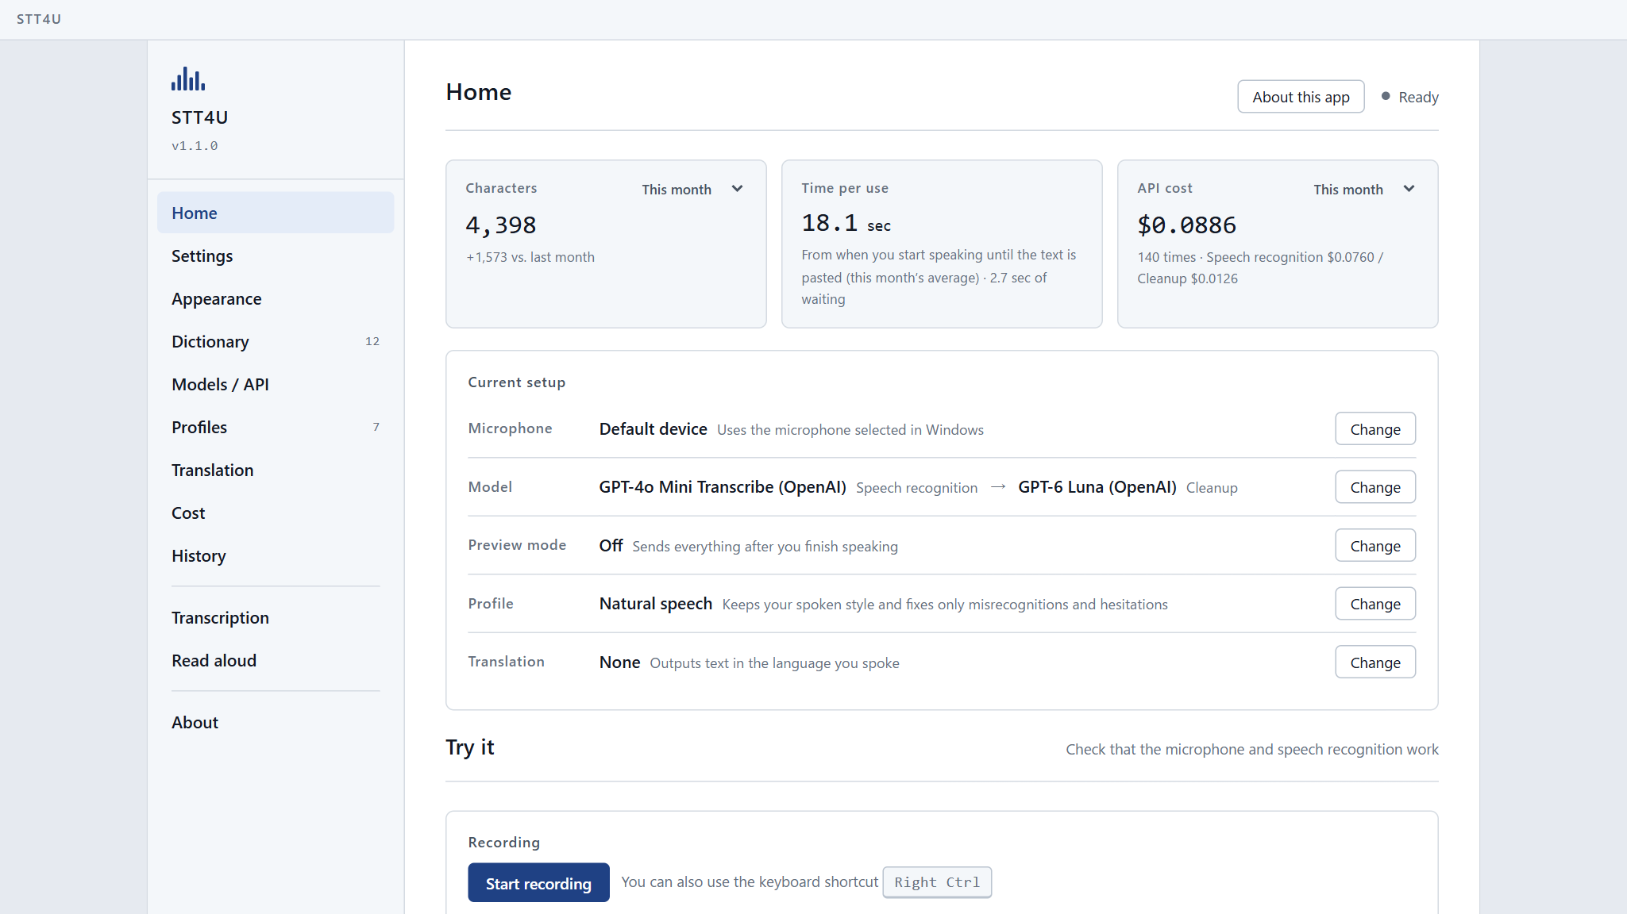The image size is (1627, 914).
Task: Click the Profiles count badge 7
Action: pyautogui.click(x=376, y=427)
